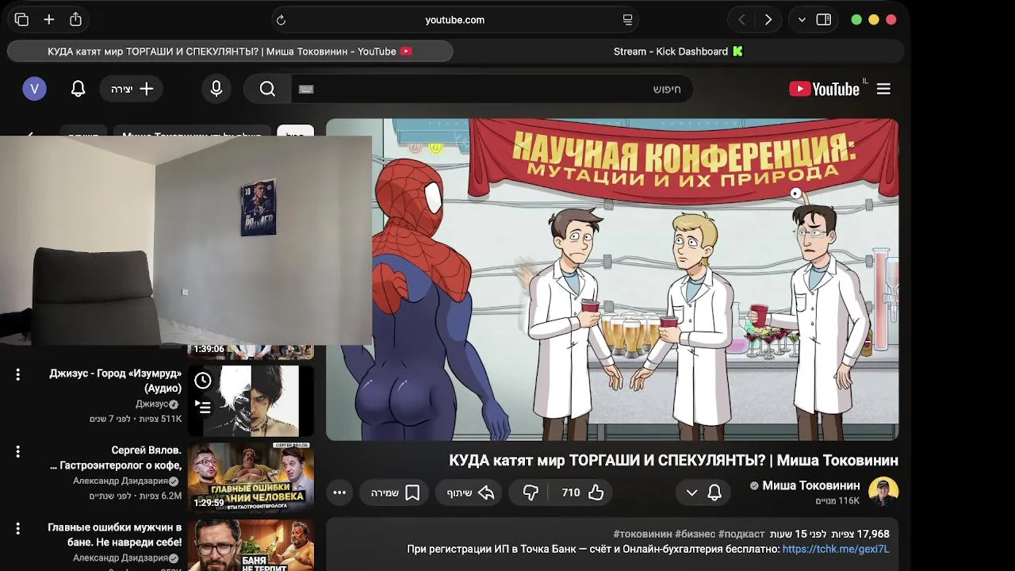The image size is (1015, 571).
Task: Open Миша Токовинин channel name
Action: [810, 485]
